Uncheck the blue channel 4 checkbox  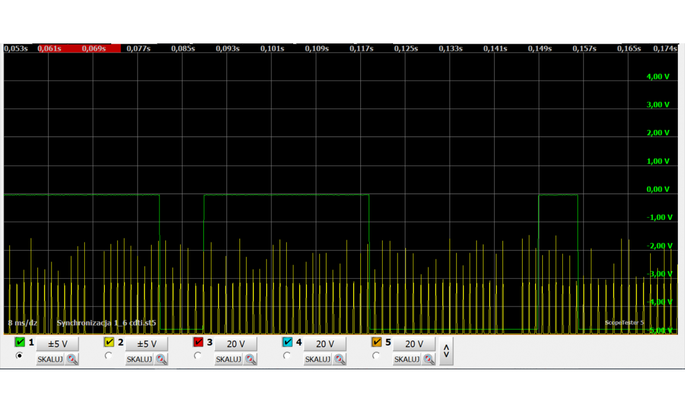(287, 343)
